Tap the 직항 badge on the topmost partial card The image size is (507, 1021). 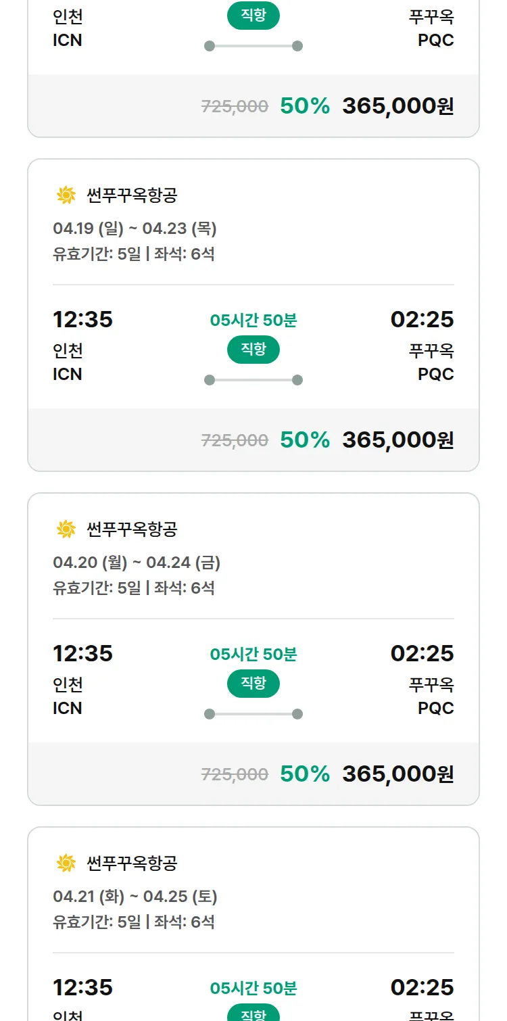point(254,16)
